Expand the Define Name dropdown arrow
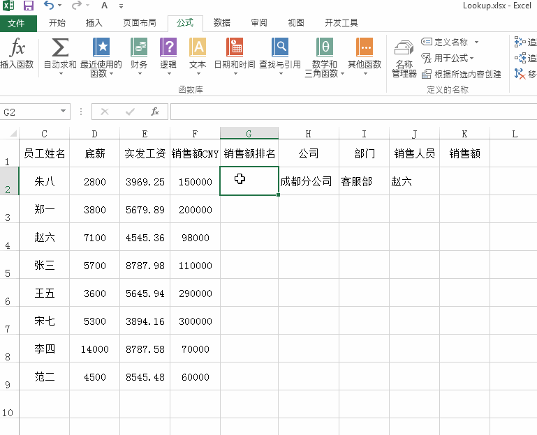 [476, 42]
